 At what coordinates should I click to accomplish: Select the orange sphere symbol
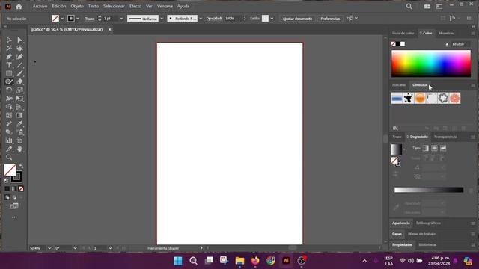click(420, 98)
